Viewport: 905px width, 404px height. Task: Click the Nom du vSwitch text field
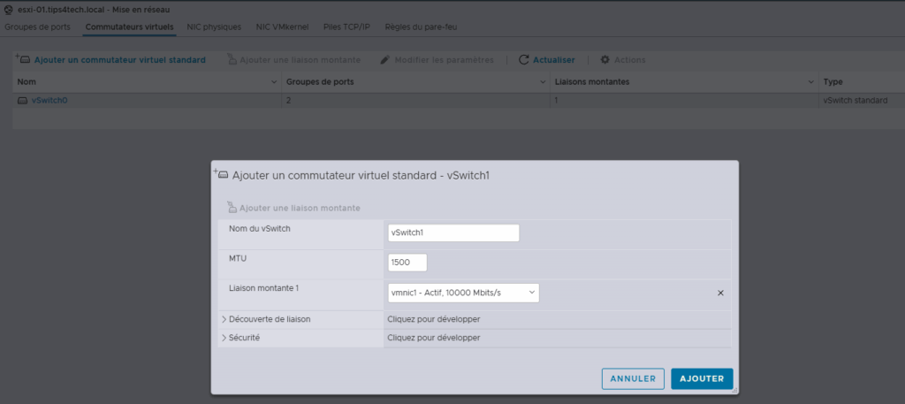pos(453,232)
